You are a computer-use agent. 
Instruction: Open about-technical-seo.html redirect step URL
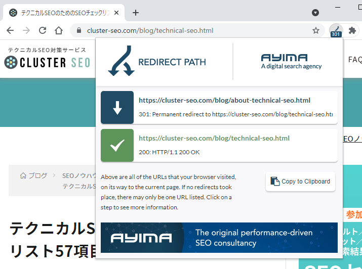tap(224, 100)
